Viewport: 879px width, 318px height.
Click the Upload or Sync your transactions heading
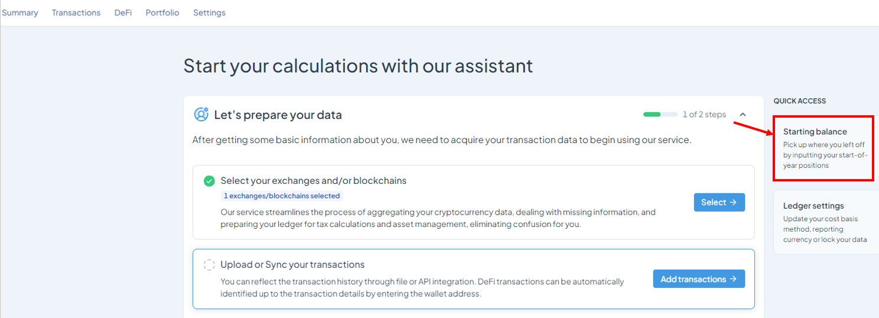click(x=292, y=265)
